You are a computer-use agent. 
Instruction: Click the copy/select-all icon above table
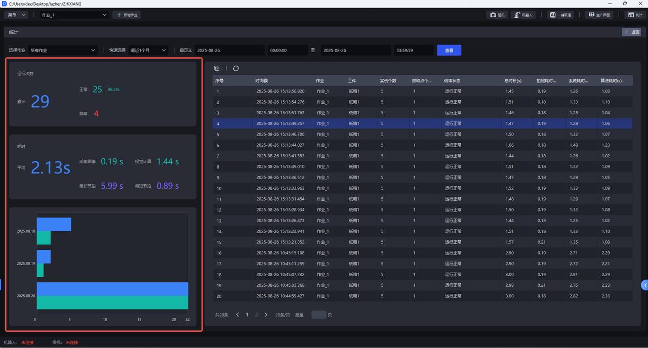217,68
